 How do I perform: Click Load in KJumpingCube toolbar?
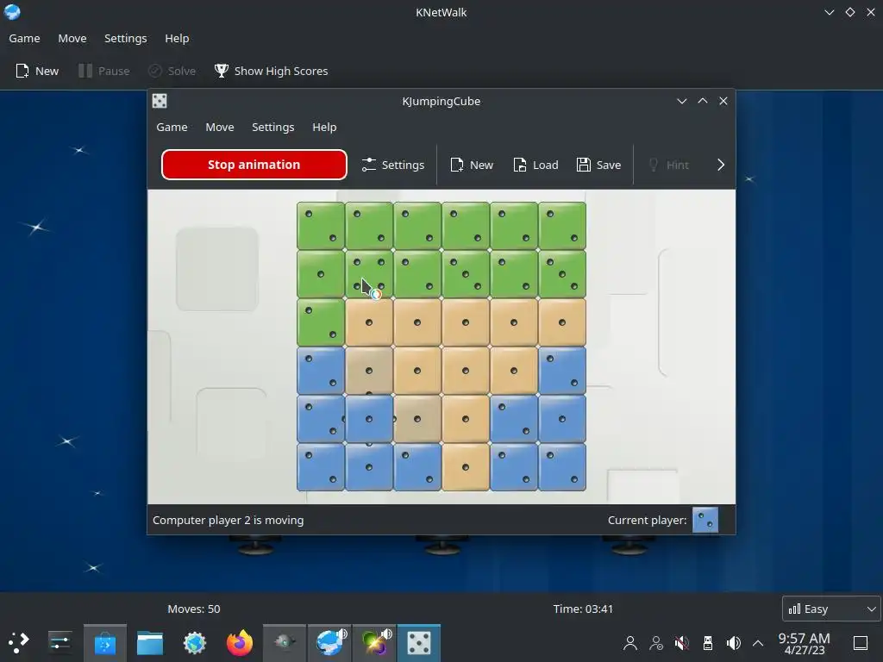coord(536,165)
